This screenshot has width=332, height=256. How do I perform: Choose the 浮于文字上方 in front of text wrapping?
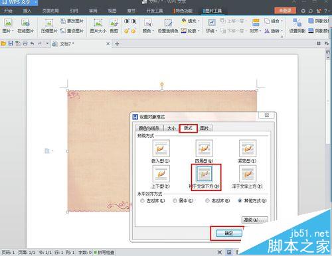247,177
